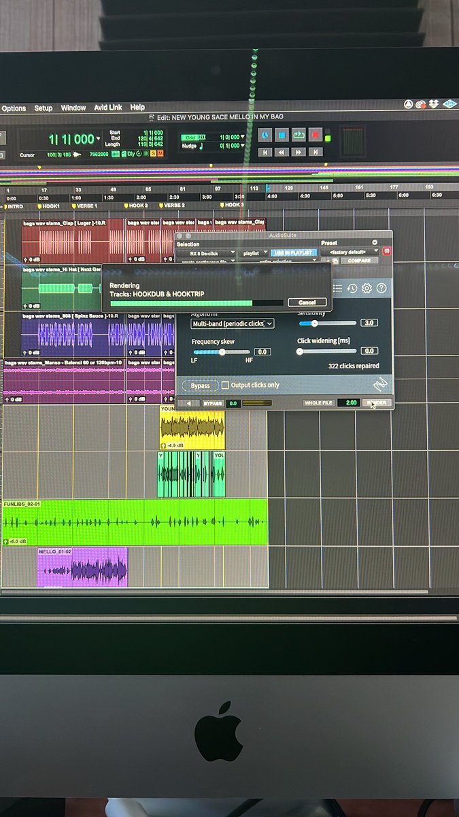Click the main counter 1|1|000 display
Screen dimensions: 459x817
71,139
